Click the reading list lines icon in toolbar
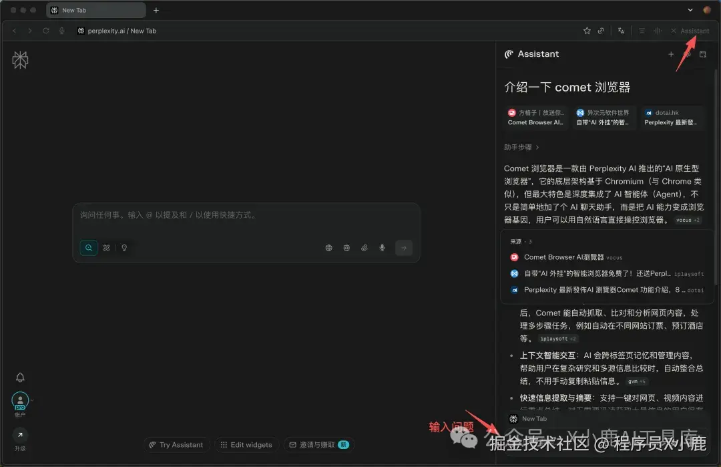This screenshot has width=721, height=467. (642, 30)
